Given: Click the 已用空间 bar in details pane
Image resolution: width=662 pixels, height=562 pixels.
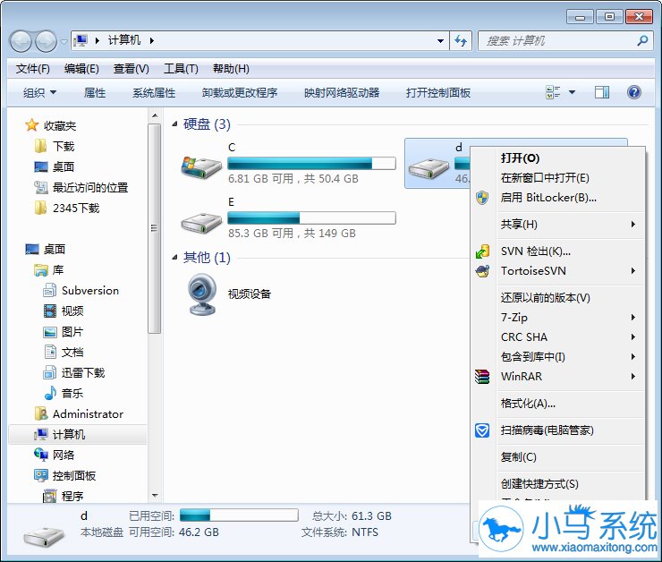Looking at the screenshot, I should point(239,515).
